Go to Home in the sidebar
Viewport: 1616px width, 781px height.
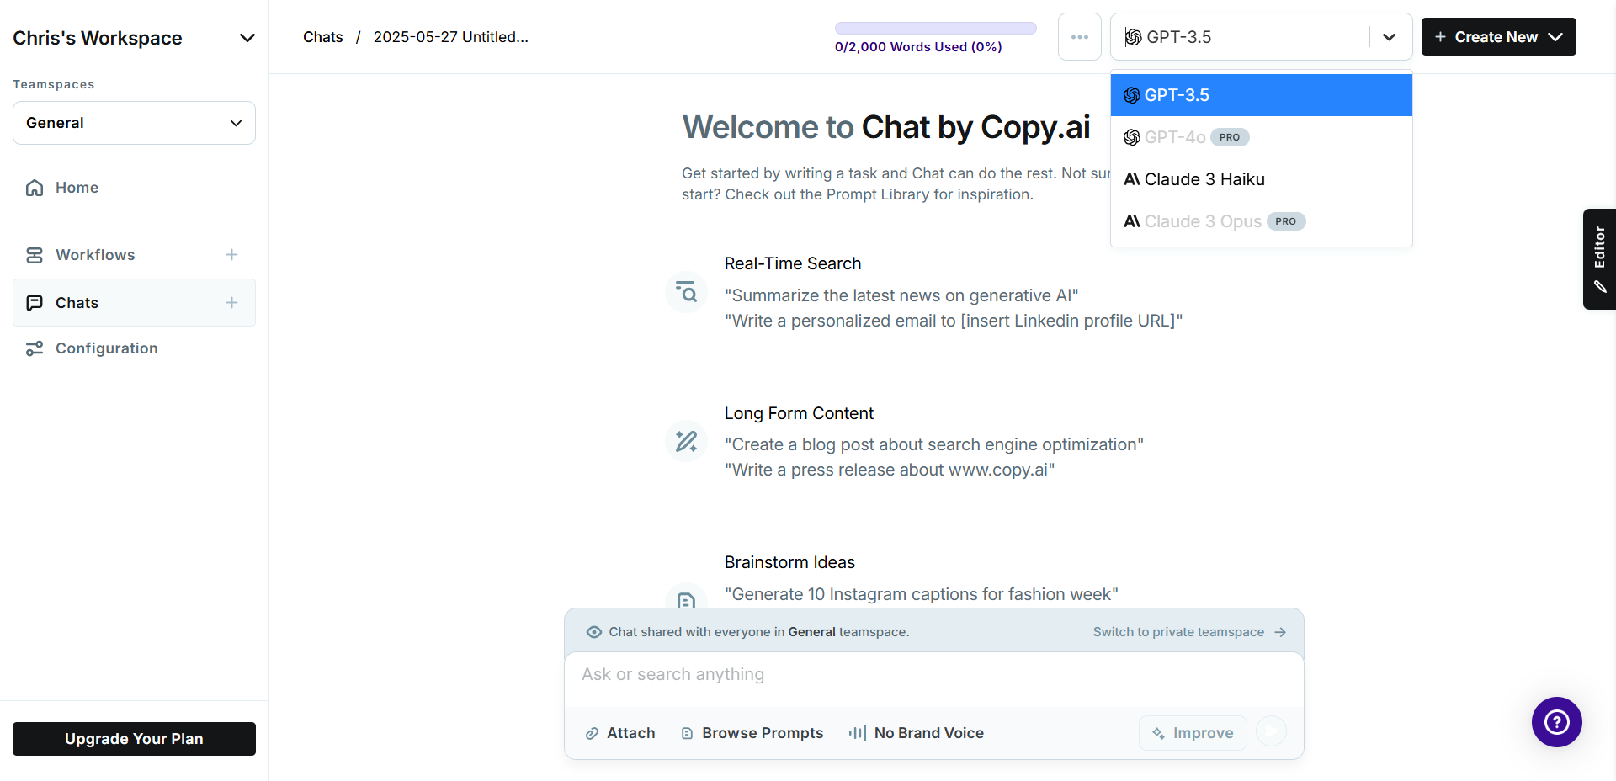(77, 188)
